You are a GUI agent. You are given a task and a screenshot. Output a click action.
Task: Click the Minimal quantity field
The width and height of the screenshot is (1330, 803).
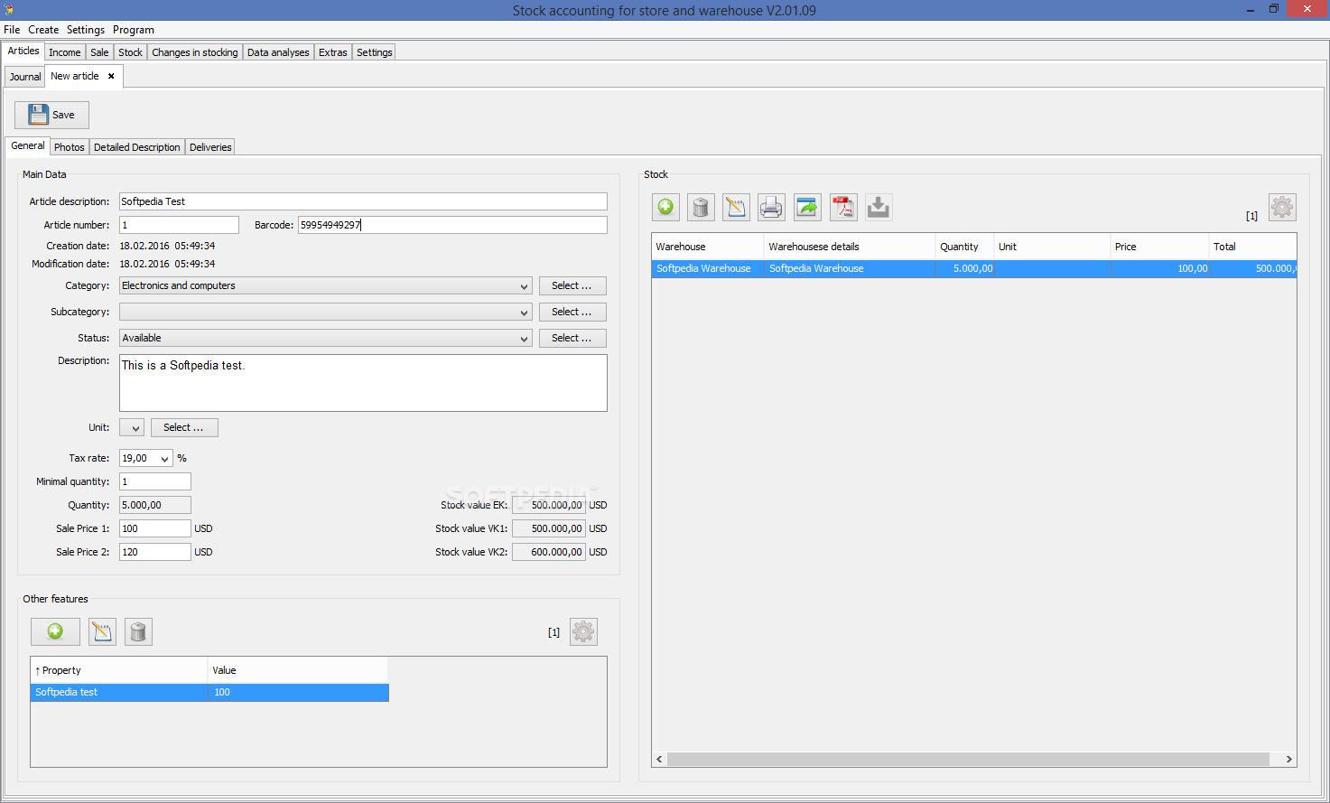[155, 481]
